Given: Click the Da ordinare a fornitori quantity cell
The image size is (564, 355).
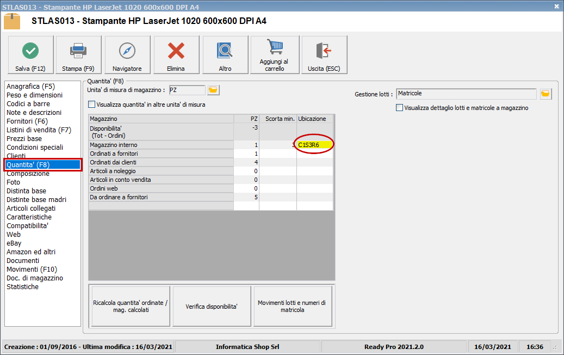Looking at the screenshot, I should pos(246,197).
